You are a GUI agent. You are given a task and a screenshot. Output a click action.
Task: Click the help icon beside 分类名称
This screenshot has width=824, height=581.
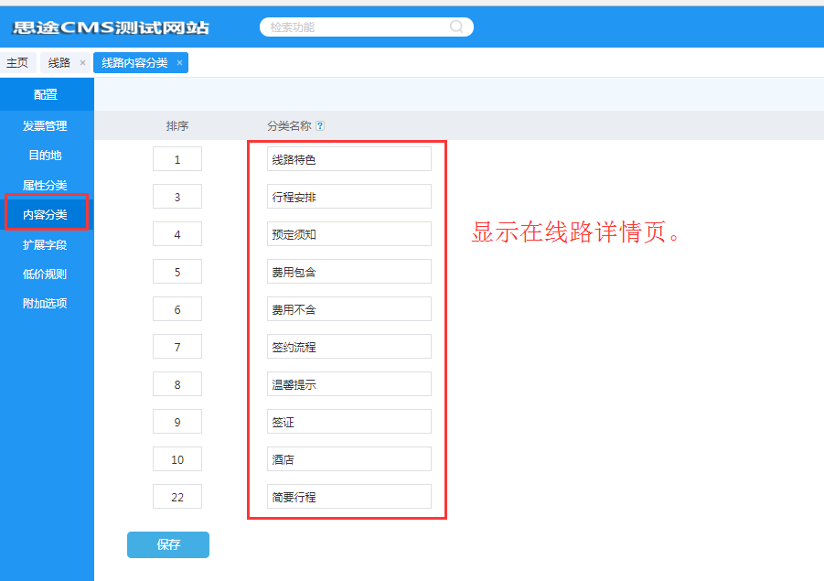320,126
